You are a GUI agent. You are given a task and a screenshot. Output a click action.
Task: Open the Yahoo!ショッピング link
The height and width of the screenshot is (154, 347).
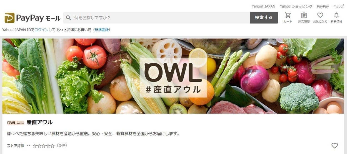click(296, 6)
